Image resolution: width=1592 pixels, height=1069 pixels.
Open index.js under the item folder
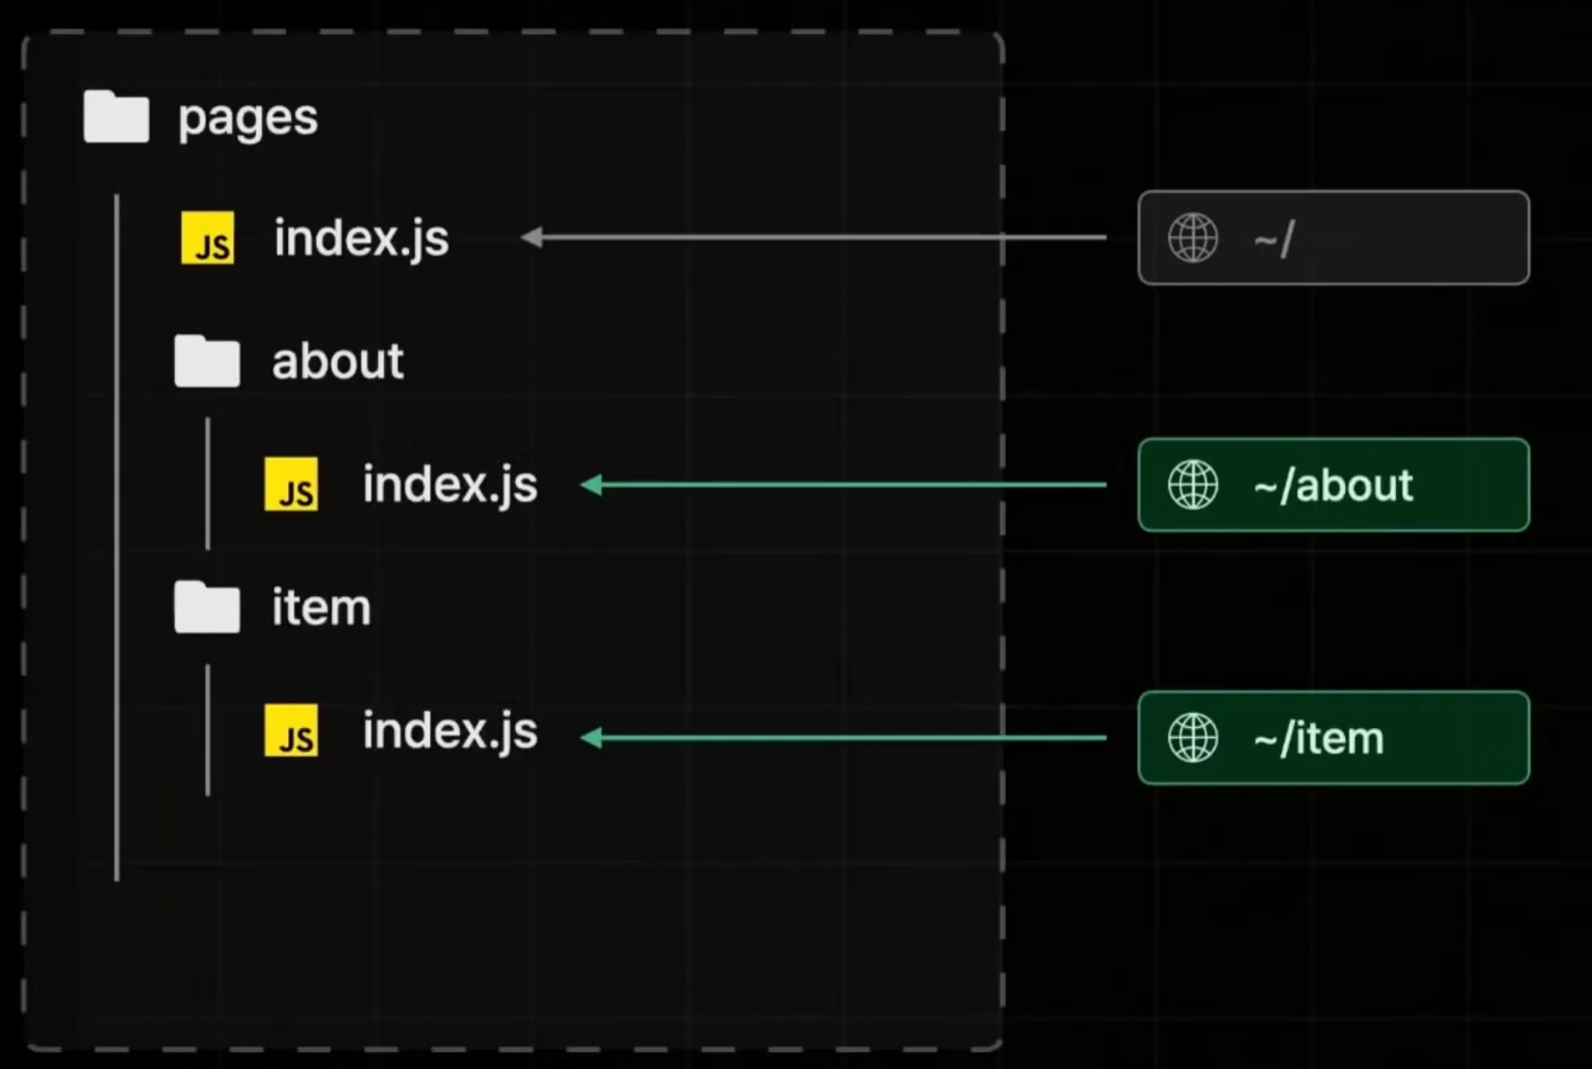[x=450, y=730]
